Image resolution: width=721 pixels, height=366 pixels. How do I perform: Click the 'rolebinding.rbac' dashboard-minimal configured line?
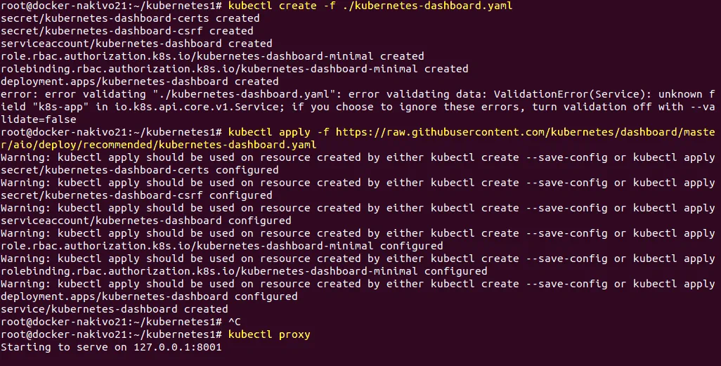[244, 271]
